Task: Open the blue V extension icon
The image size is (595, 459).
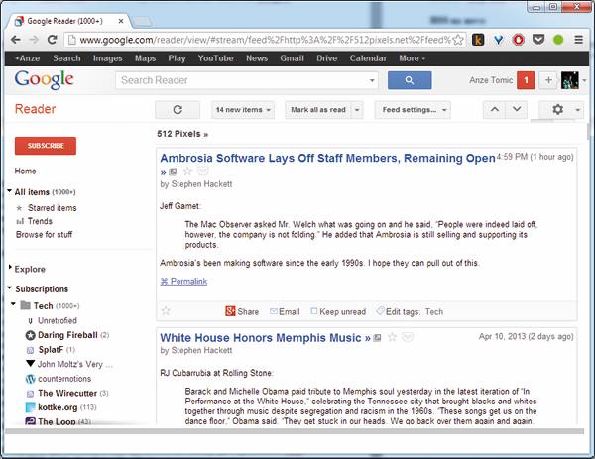Action: click(498, 40)
